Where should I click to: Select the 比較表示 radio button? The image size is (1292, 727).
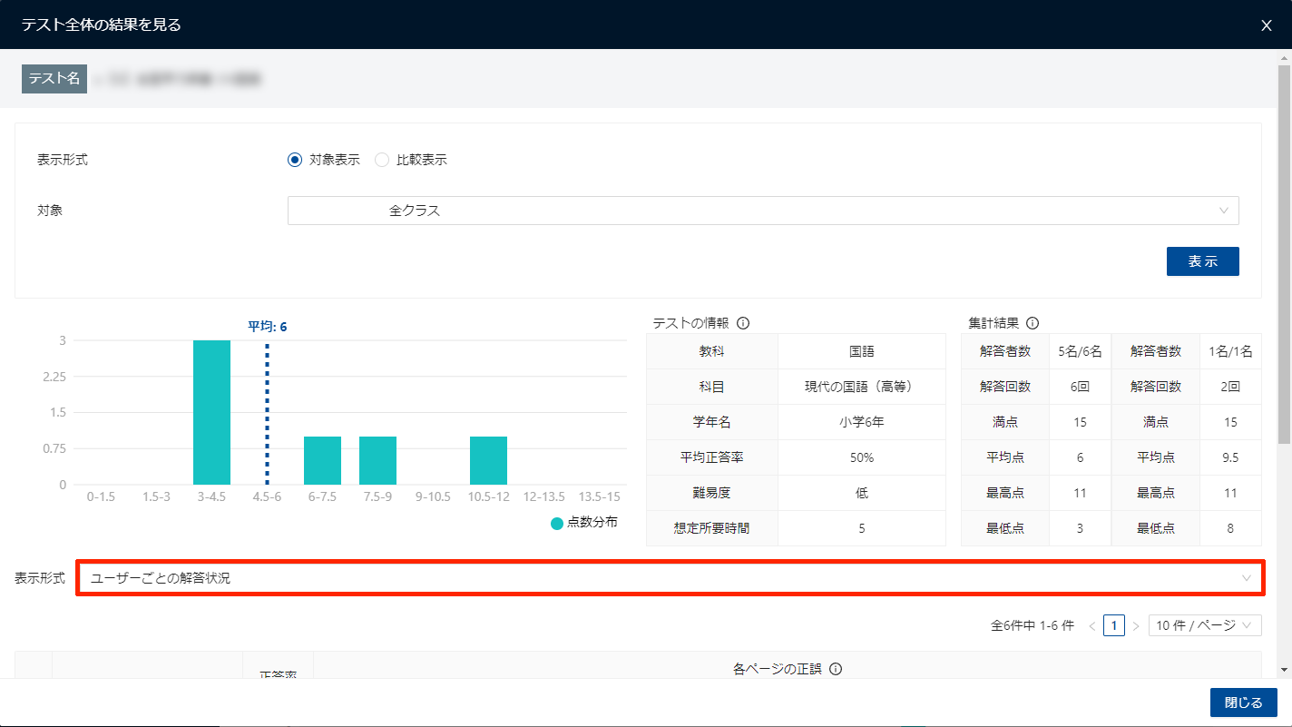pyautogui.click(x=382, y=160)
